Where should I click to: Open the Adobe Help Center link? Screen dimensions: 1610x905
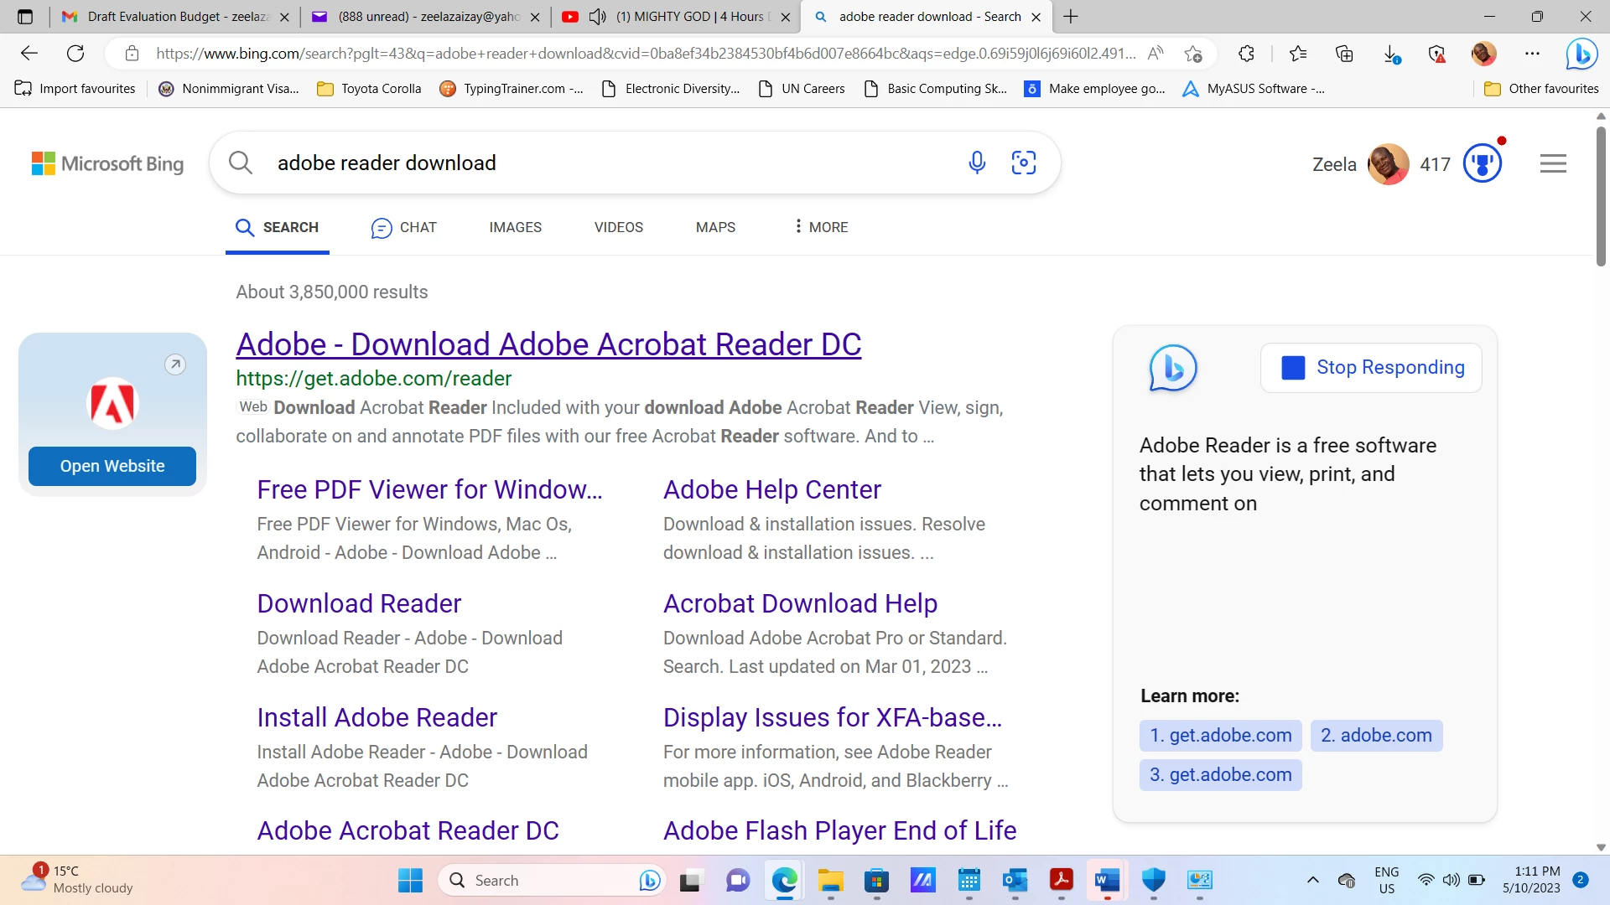point(771,489)
